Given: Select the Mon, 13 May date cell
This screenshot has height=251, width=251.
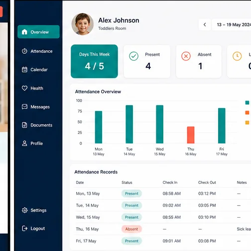Looking at the screenshot, I should click(88, 194).
